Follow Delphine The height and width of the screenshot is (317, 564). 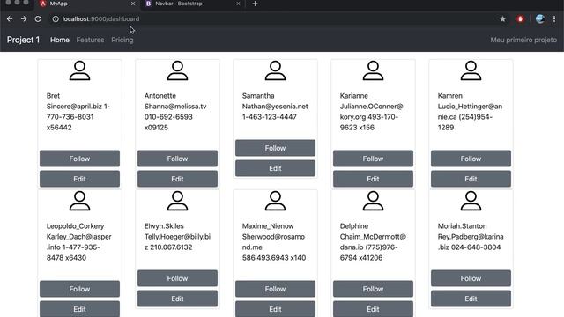(x=373, y=289)
